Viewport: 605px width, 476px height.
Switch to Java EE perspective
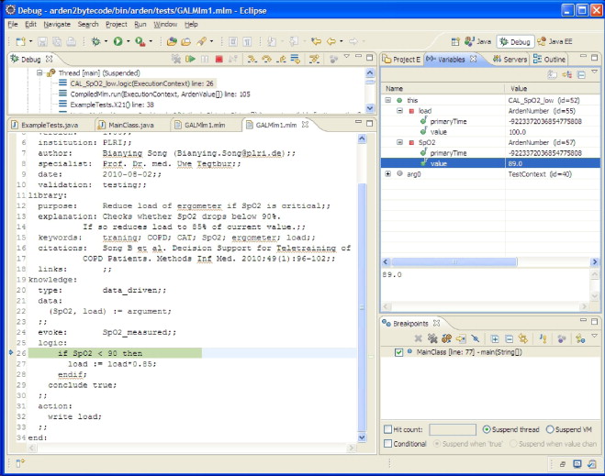tap(555, 41)
